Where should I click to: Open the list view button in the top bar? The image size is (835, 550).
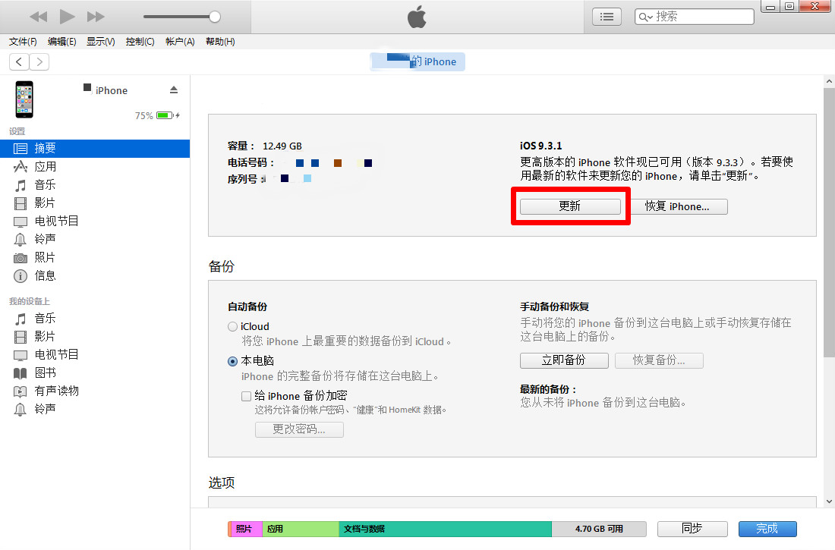point(607,17)
